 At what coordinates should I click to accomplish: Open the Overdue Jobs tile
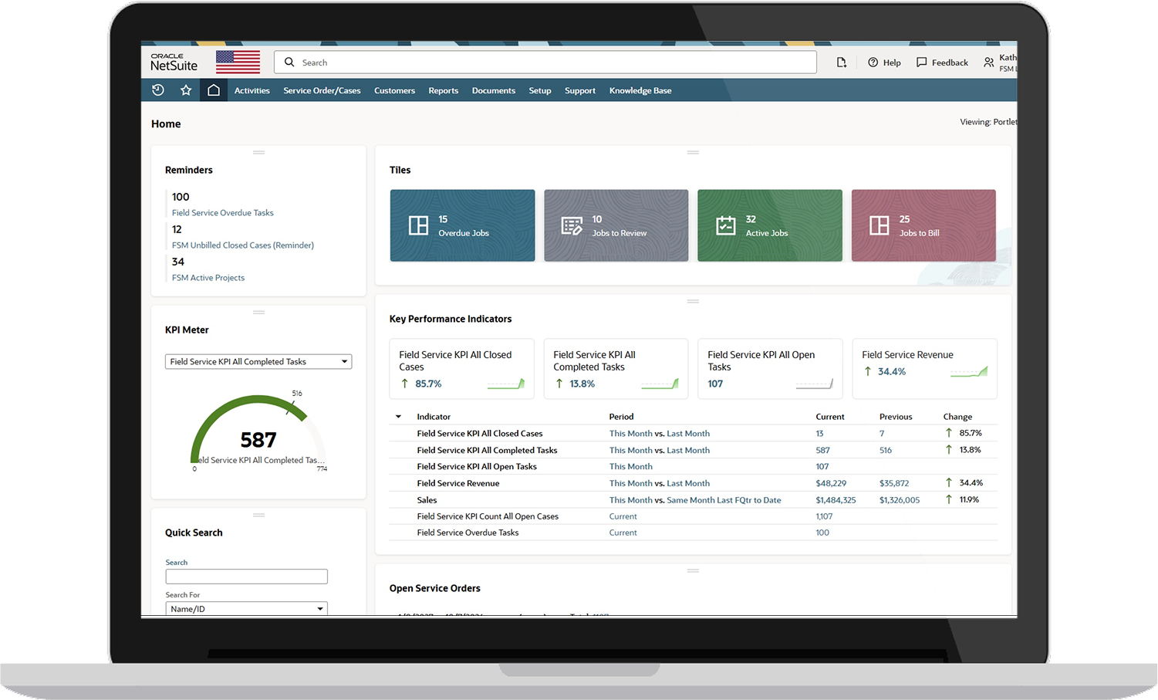click(x=461, y=225)
